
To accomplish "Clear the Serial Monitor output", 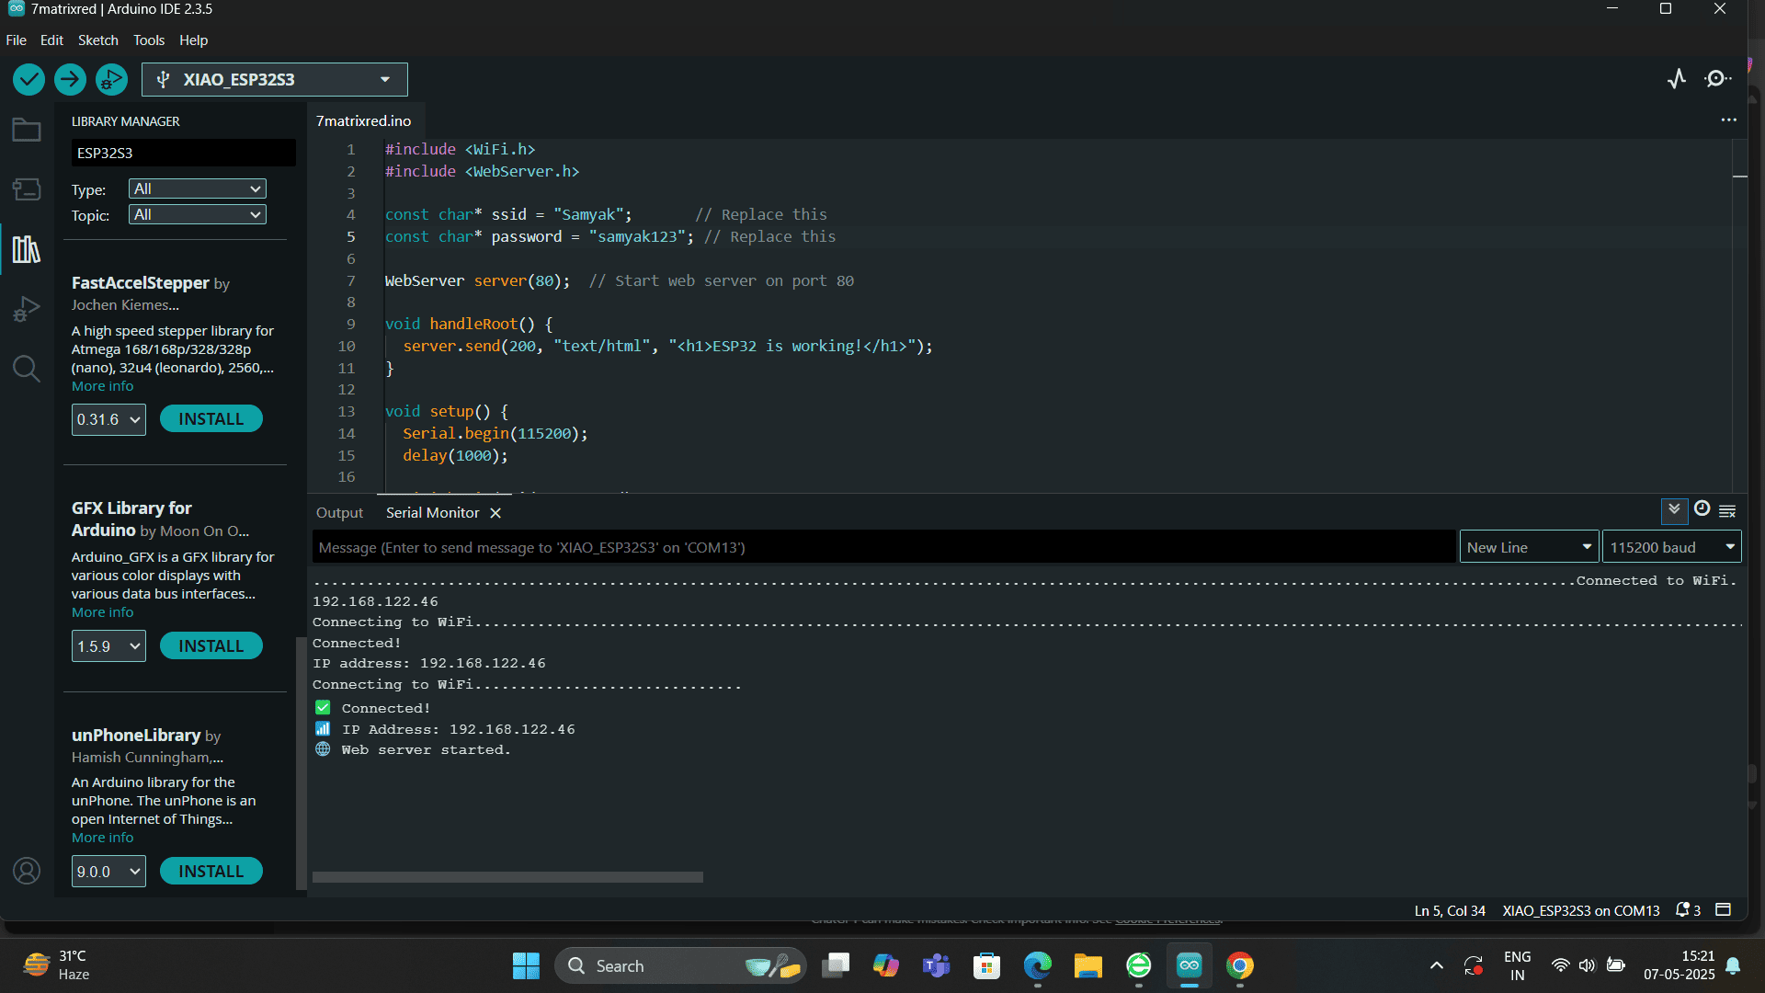I will click(x=1727, y=511).
